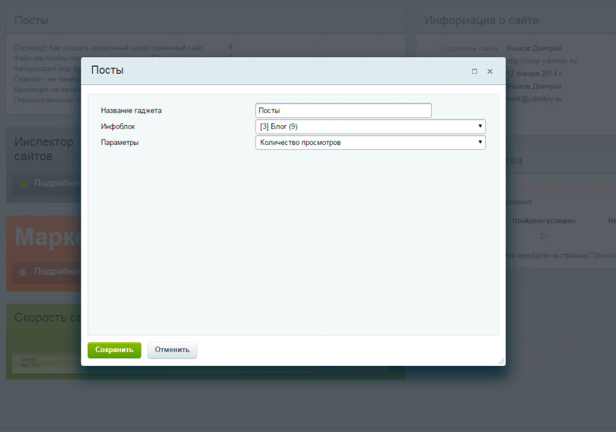This screenshot has height=432, width=616.
Task: Close the Посты dialog
Action: click(x=490, y=71)
